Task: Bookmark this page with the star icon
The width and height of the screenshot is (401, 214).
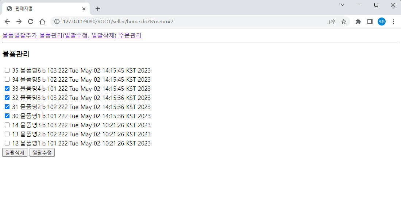Action: (344, 22)
